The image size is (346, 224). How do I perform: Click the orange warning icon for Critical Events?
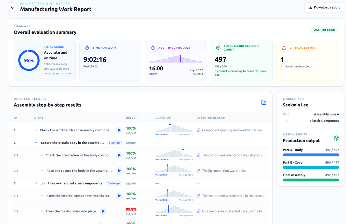pyautogui.click(x=284, y=48)
